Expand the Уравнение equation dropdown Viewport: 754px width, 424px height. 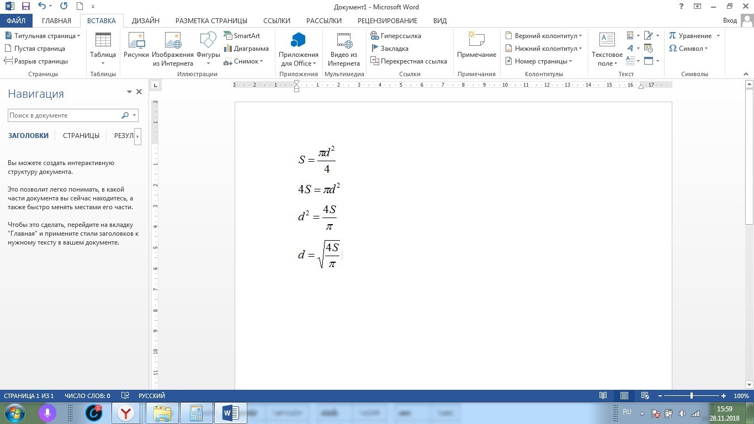pyautogui.click(x=718, y=36)
